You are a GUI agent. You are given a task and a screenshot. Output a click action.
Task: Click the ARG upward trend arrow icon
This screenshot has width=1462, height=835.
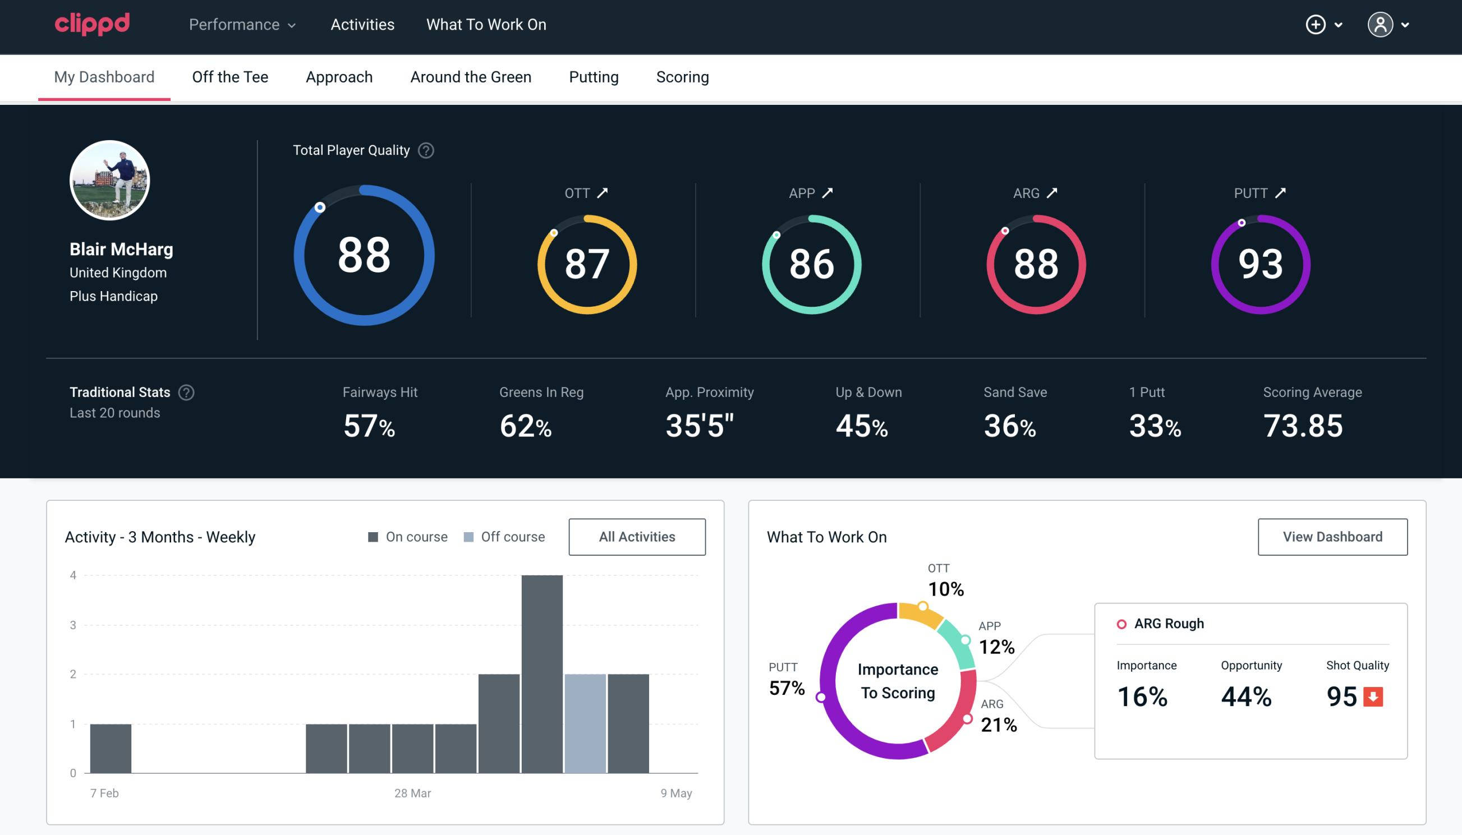click(x=1054, y=193)
